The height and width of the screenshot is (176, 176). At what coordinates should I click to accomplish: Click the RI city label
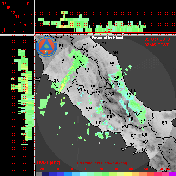point(98,92)
